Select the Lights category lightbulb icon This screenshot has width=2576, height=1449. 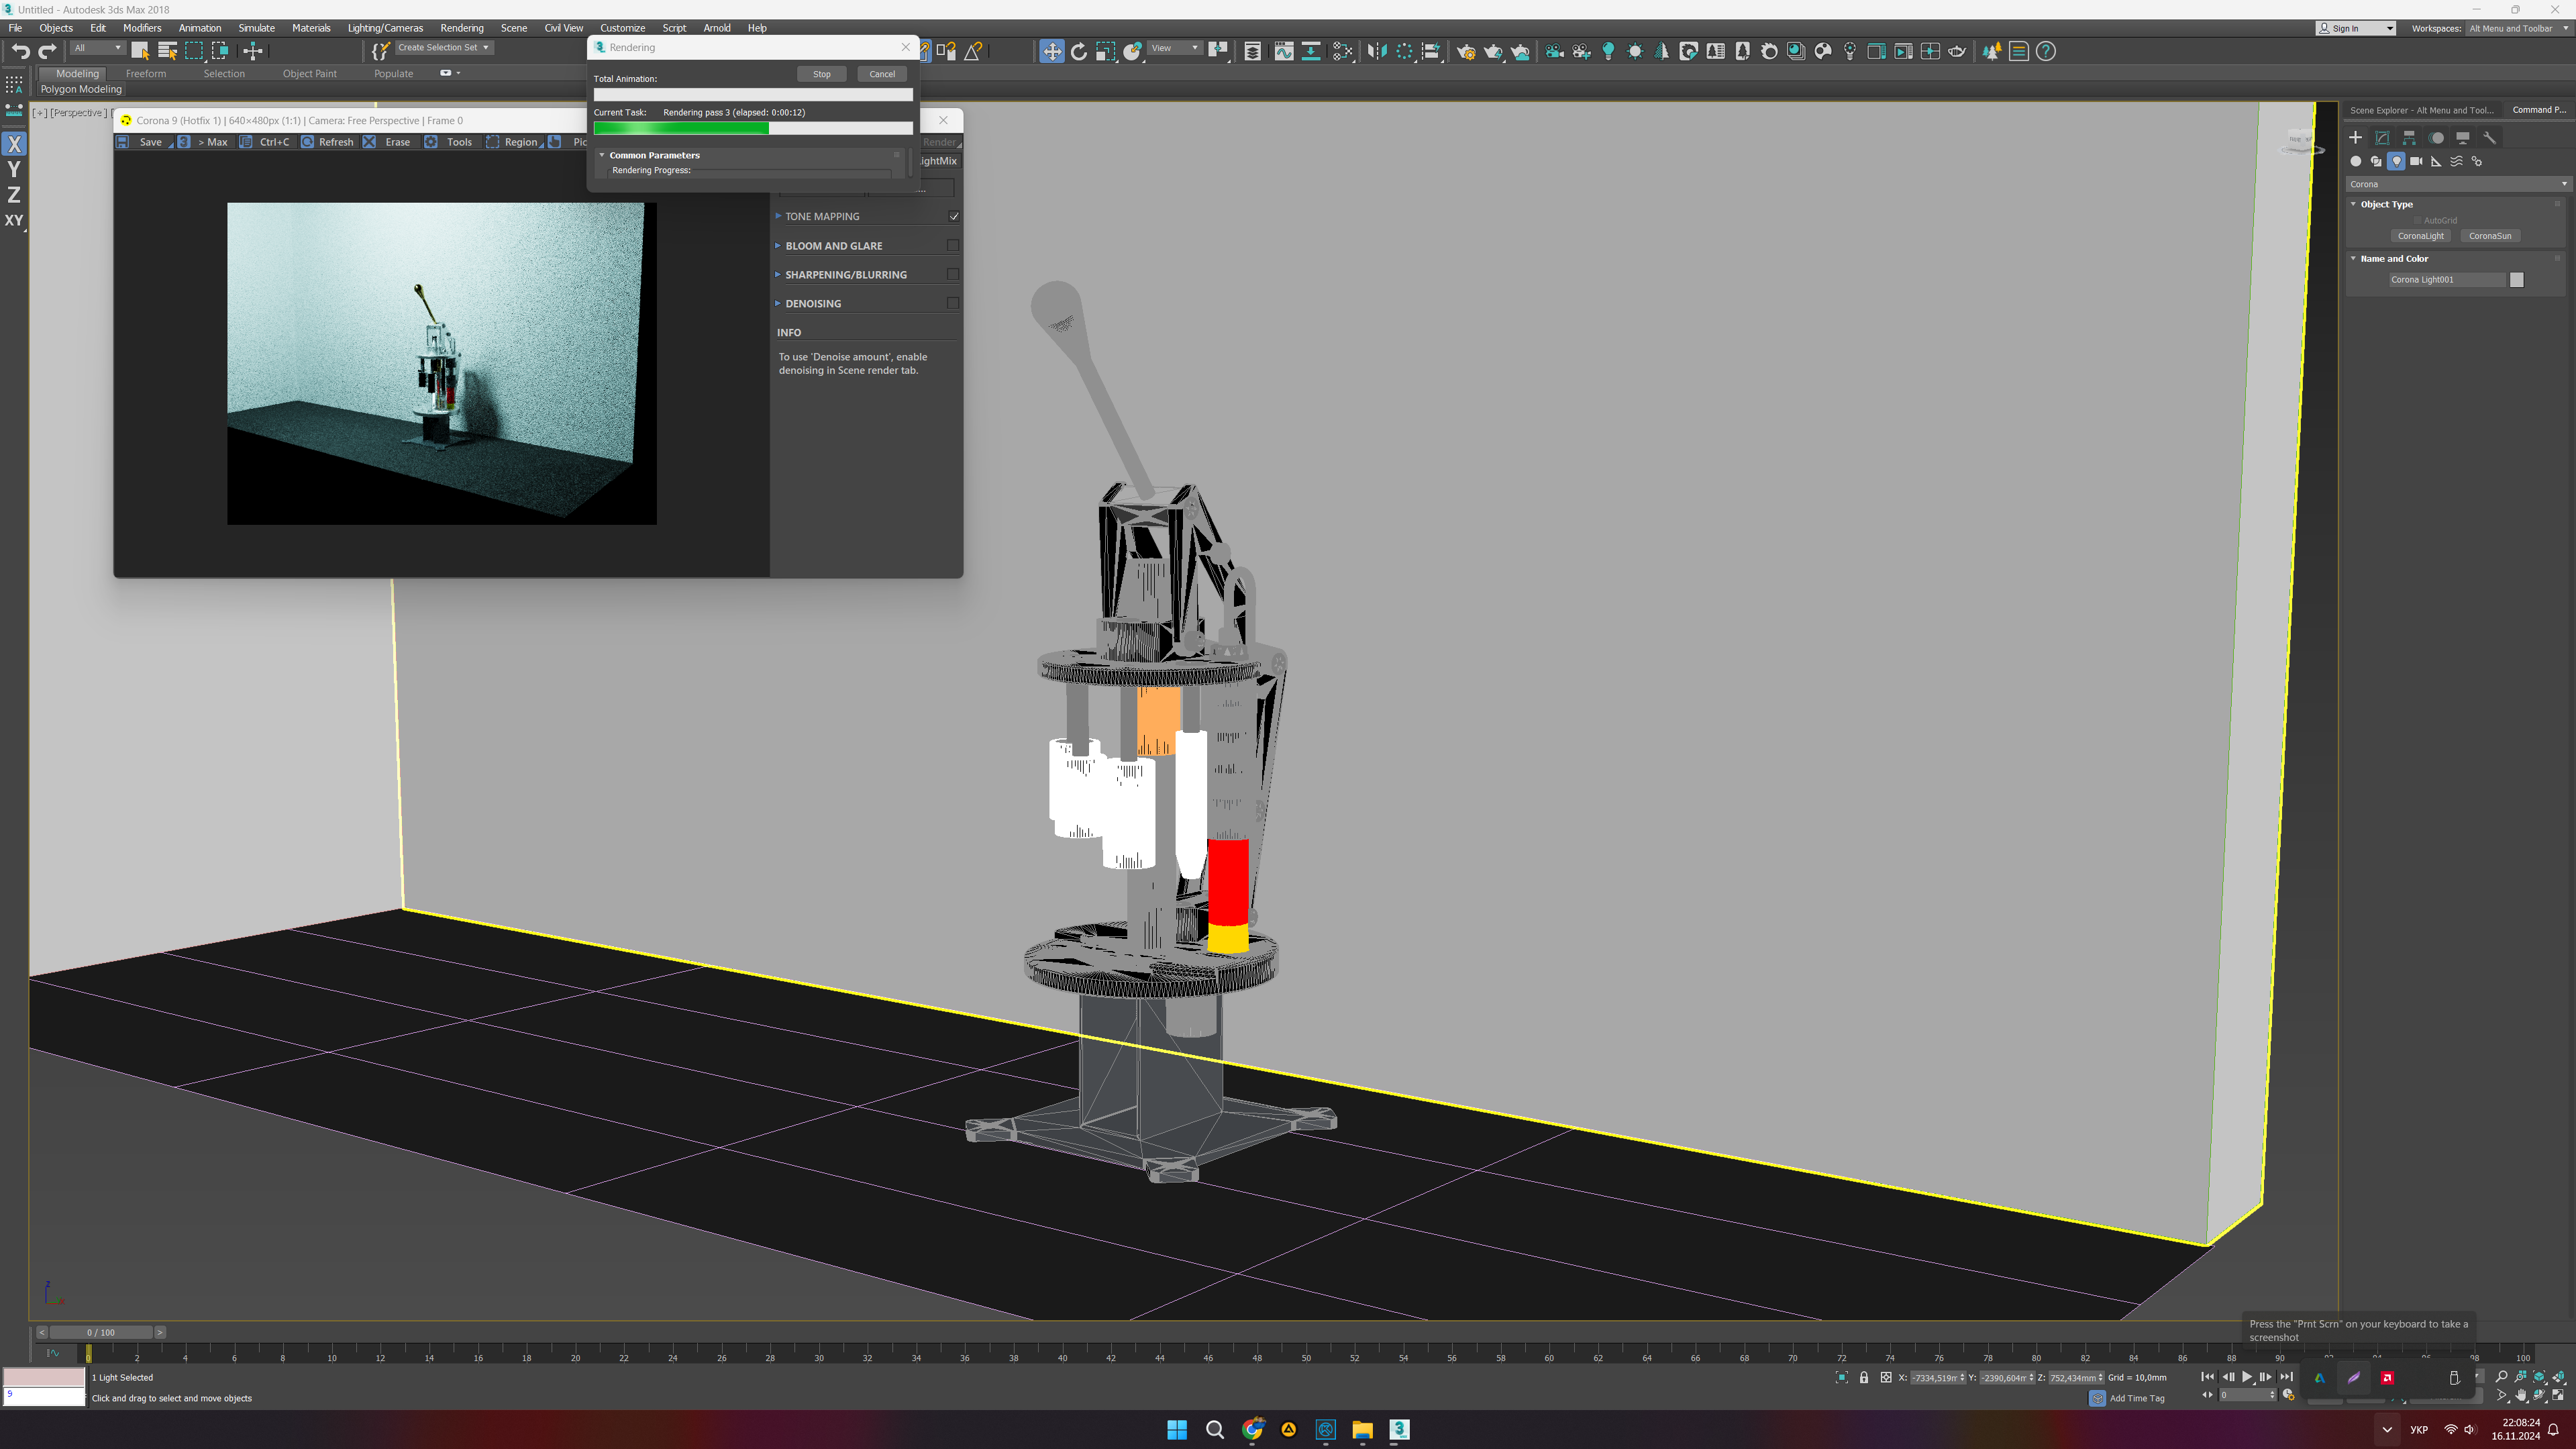pos(2396,161)
